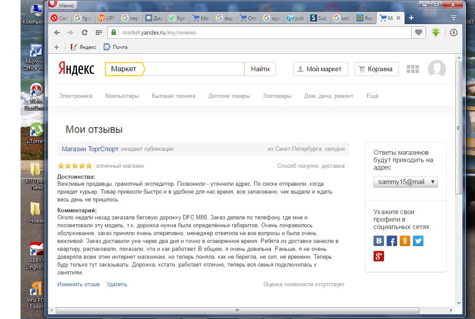
Task: Open the sammy15@mail email dropdown
Action: pyautogui.click(x=405, y=182)
